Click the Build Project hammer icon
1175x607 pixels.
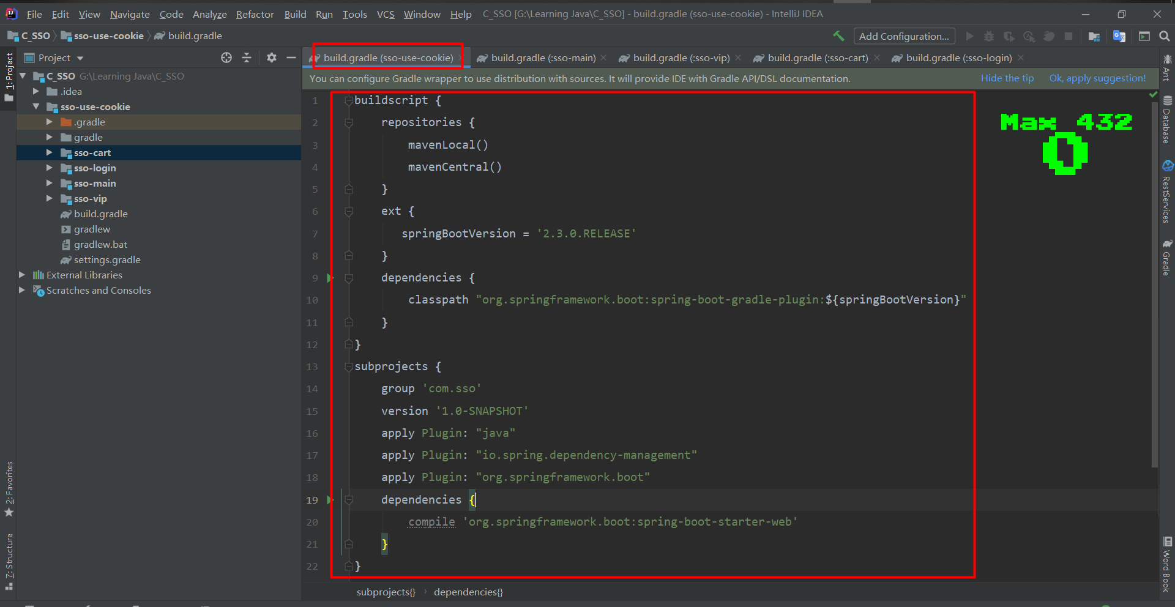pos(838,36)
